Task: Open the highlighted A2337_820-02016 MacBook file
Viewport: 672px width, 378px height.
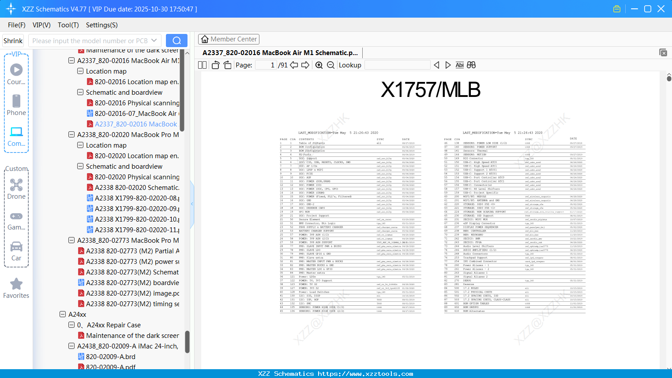Action: pos(136,124)
